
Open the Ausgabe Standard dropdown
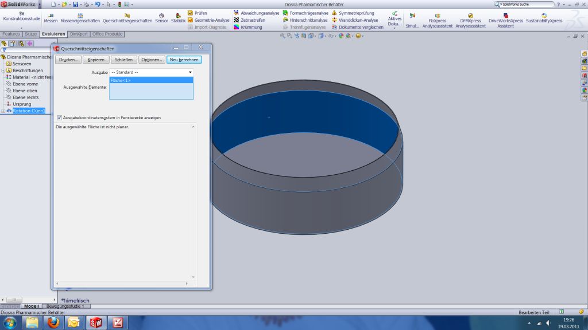[152, 72]
